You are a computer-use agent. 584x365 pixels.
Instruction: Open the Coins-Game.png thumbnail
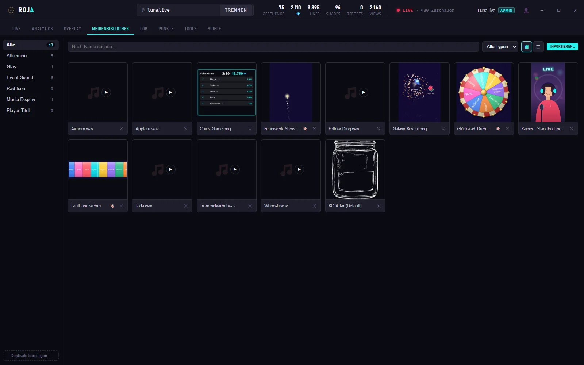click(x=226, y=92)
